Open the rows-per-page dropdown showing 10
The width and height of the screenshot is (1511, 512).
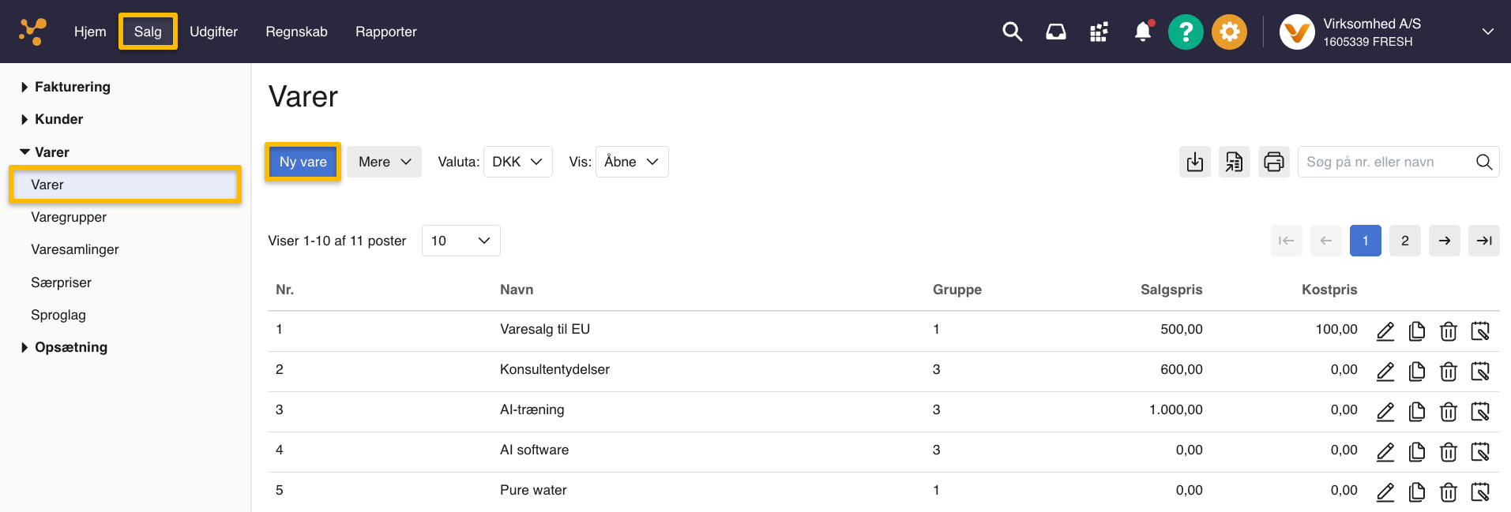pos(460,241)
